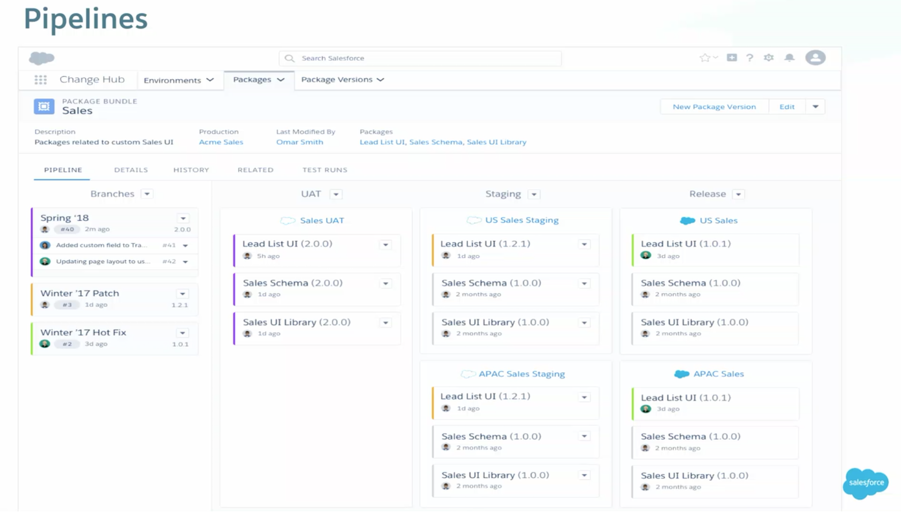Viewport: 901px width, 512px height.
Task: Click the blue cloud icon beside APAC Sales
Action: (x=681, y=374)
